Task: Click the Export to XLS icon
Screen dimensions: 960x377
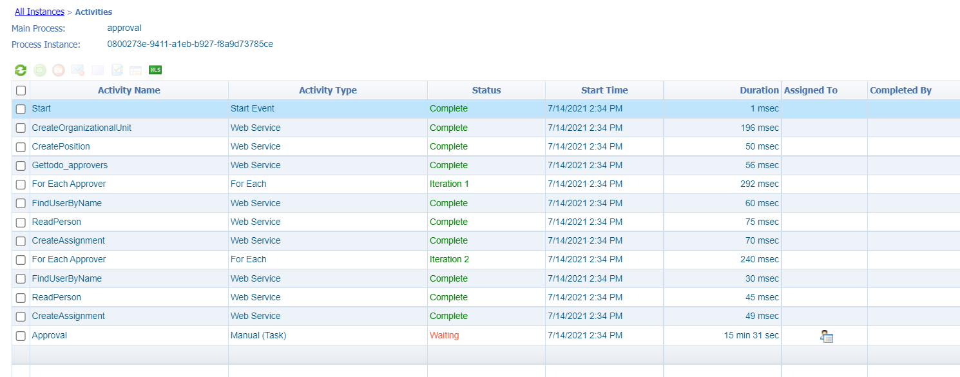Action: [x=155, y=70]
